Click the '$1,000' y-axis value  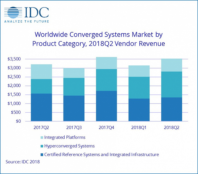pyautogui.click(x=14, y=104)
